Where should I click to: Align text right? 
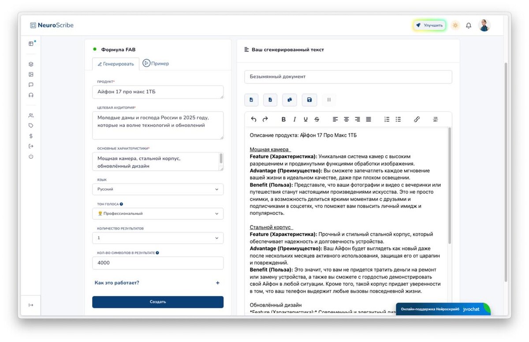[x=358, y=119]
